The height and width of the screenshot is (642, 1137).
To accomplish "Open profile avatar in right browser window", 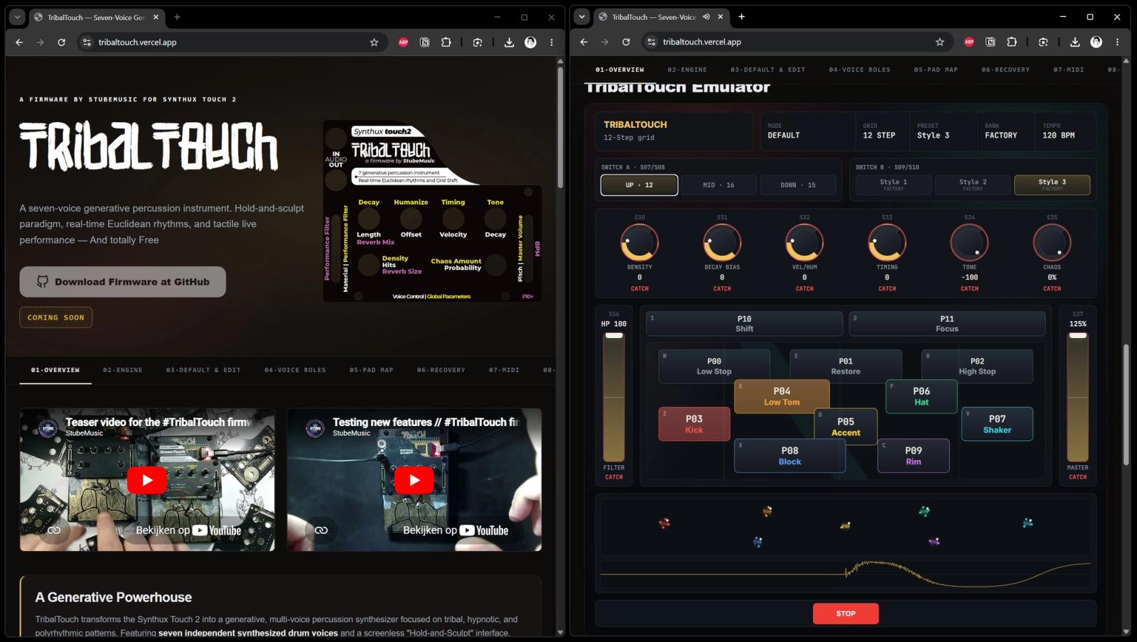I will (1096, 43).
